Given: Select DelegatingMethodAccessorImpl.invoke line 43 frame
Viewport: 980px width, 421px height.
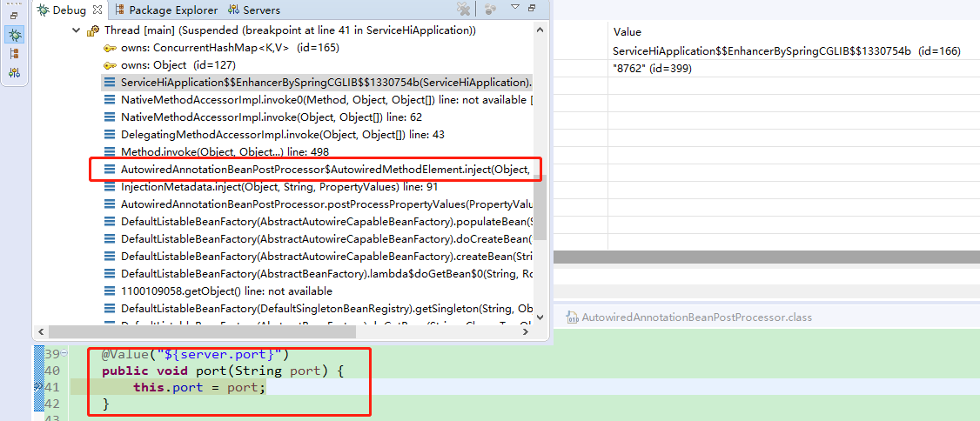Looking at the screenshot, I should click(283, 134).
